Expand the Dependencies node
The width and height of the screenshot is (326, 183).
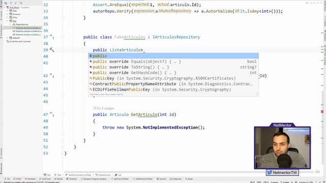[x=10, y=24]
